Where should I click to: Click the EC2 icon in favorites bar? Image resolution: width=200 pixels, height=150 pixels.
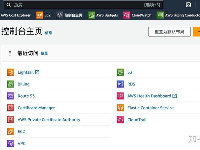(x=39, y=15)
